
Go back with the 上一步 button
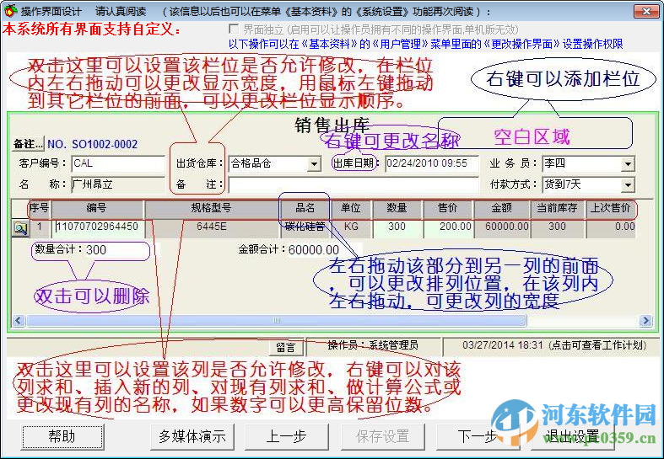[x=287, y=436]
